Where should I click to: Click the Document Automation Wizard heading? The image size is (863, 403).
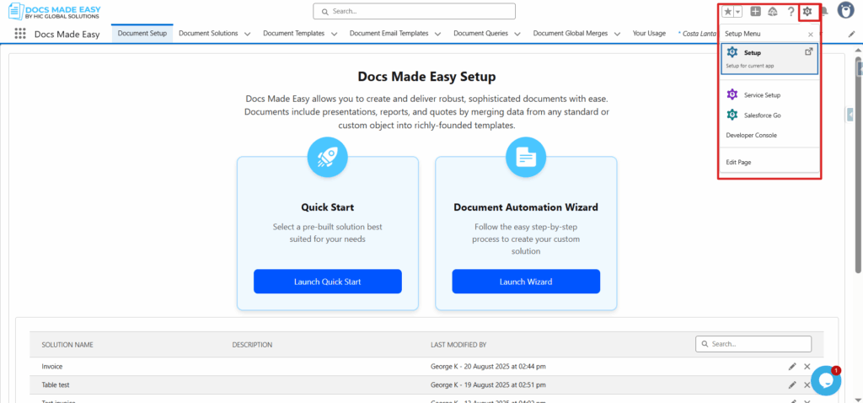[526, 207]
